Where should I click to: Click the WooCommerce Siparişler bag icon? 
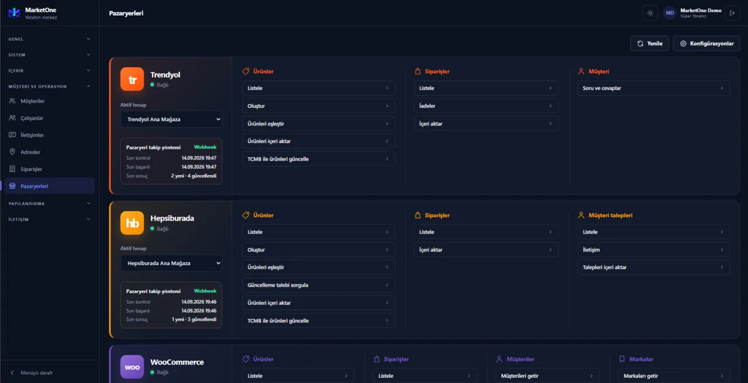pos(376,359)
